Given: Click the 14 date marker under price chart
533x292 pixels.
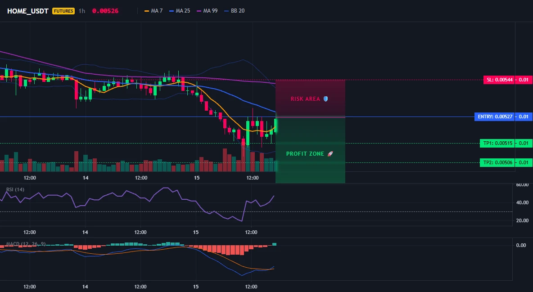Looking at the screenshot, I should (86, 178).
